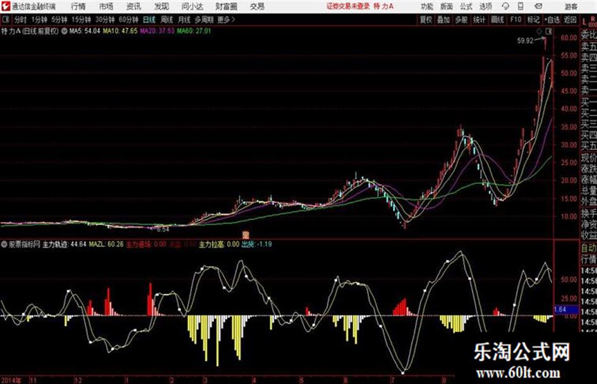Image resolution: width=597 pixels, height=384 pixels.
Task: Click the 复权 toolbar button
Action: [426, 20]
